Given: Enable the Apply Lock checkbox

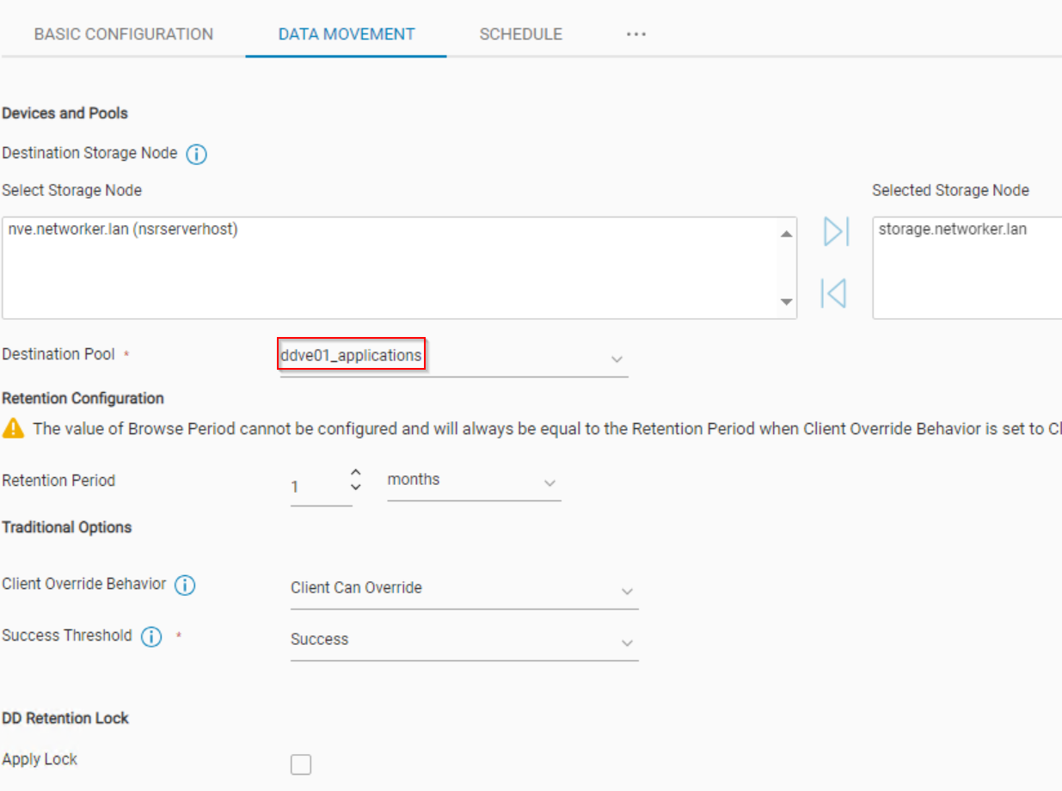Looking at the screenshot, I should click(x=301, y=764).
